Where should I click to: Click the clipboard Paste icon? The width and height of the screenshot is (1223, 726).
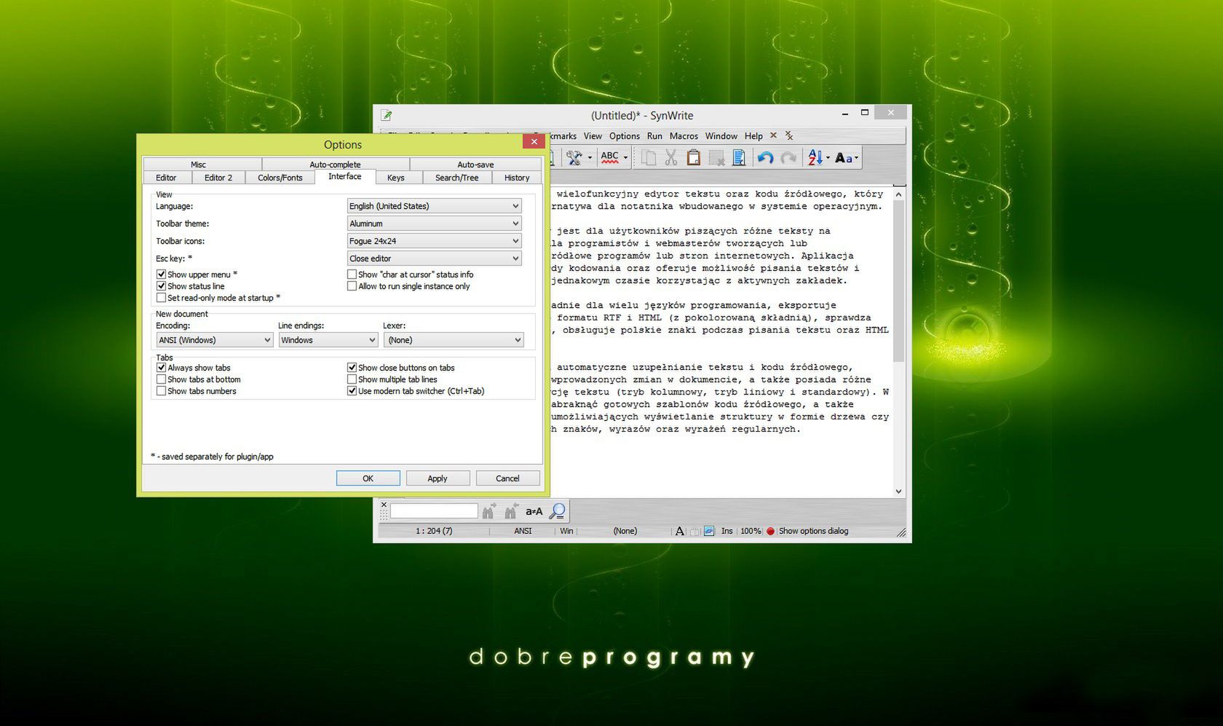(693, 157)
